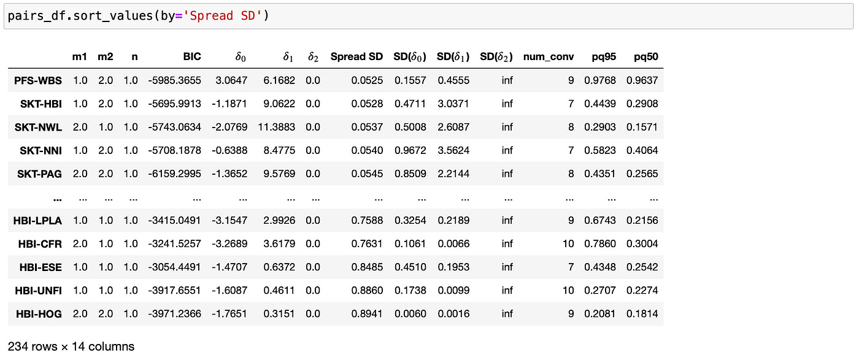Click the BIC column header
This screenshot has width=859, height=363.
(x=192, y=57)
